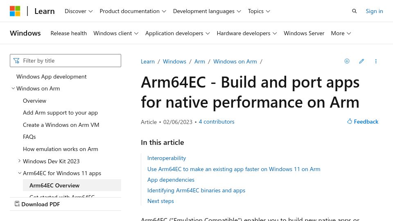Click the Windows heading link
393x221 pixels.
pyautogui.click(x=25, y=33)
